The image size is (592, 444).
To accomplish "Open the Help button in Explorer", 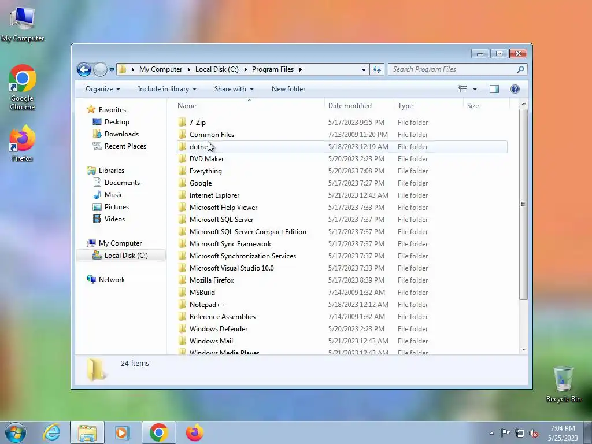I will pyautogui.click(x=515, y=89).
